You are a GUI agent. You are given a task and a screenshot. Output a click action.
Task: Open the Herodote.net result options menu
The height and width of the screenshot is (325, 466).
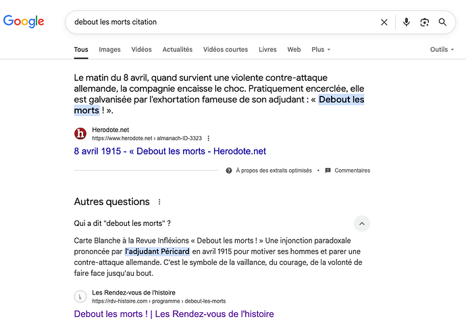click(x=209, y=138)
